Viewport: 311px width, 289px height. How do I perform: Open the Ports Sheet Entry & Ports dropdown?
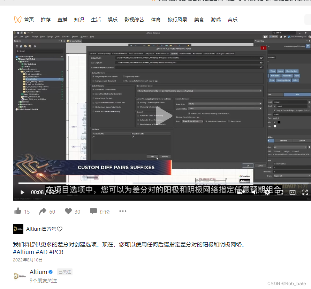(x=192, y=121)
